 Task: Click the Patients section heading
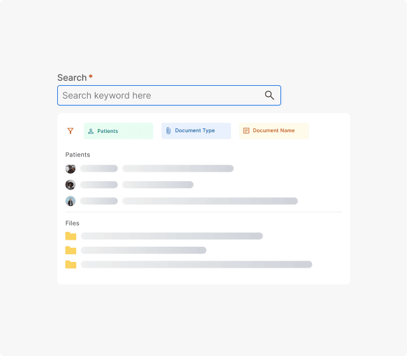[78, 154]
